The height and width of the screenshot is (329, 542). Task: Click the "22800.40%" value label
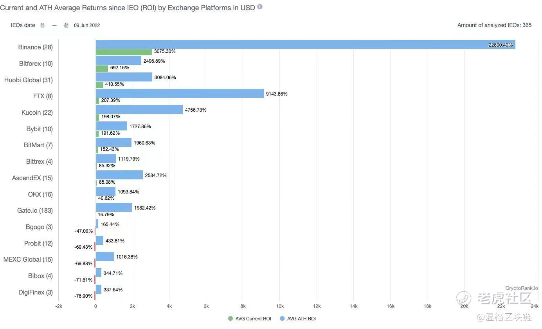(501, 45)
